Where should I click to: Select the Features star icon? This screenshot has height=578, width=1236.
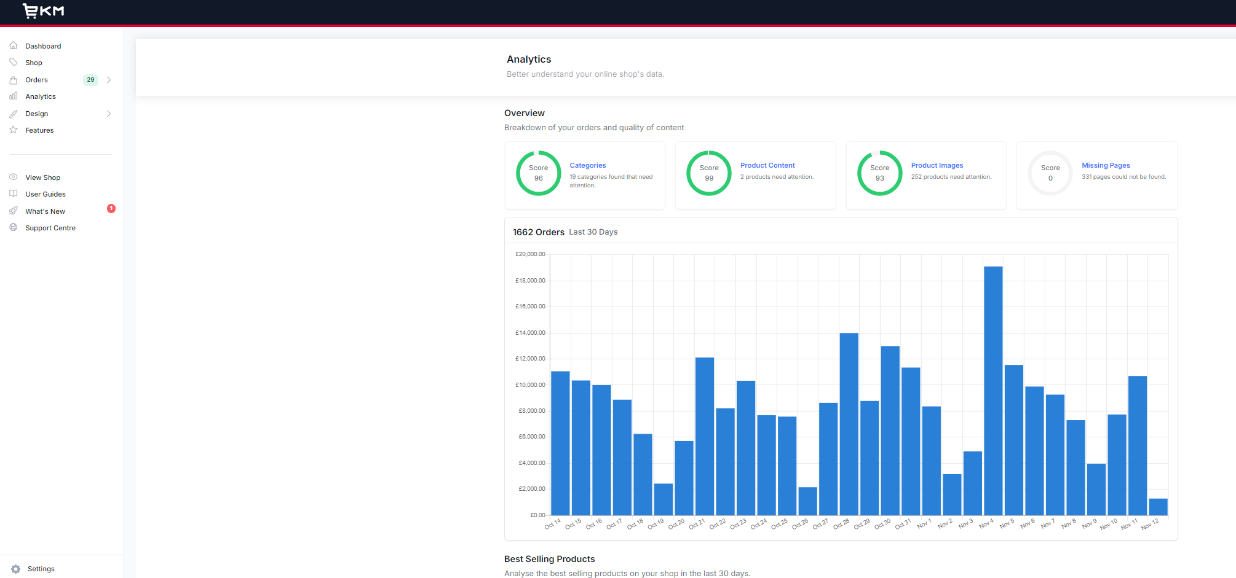click(x=14, y=130)
